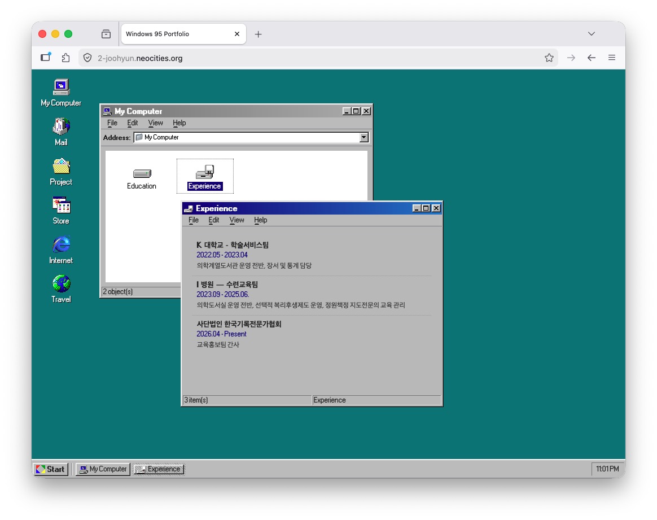Image resolution: width=657 pixels, height=520 pixels.
Task: Close the My Computer window
Action: click(366, 111)
